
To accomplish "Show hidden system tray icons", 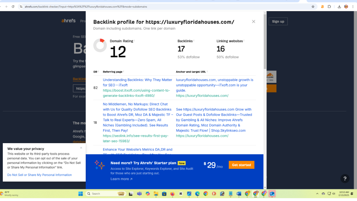I will pos(317,194).
